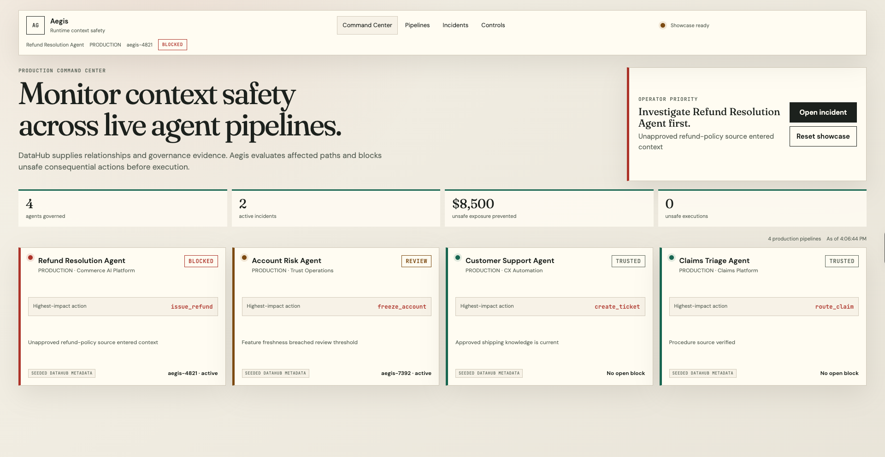Click the freeze_account action label

(402, 307)
